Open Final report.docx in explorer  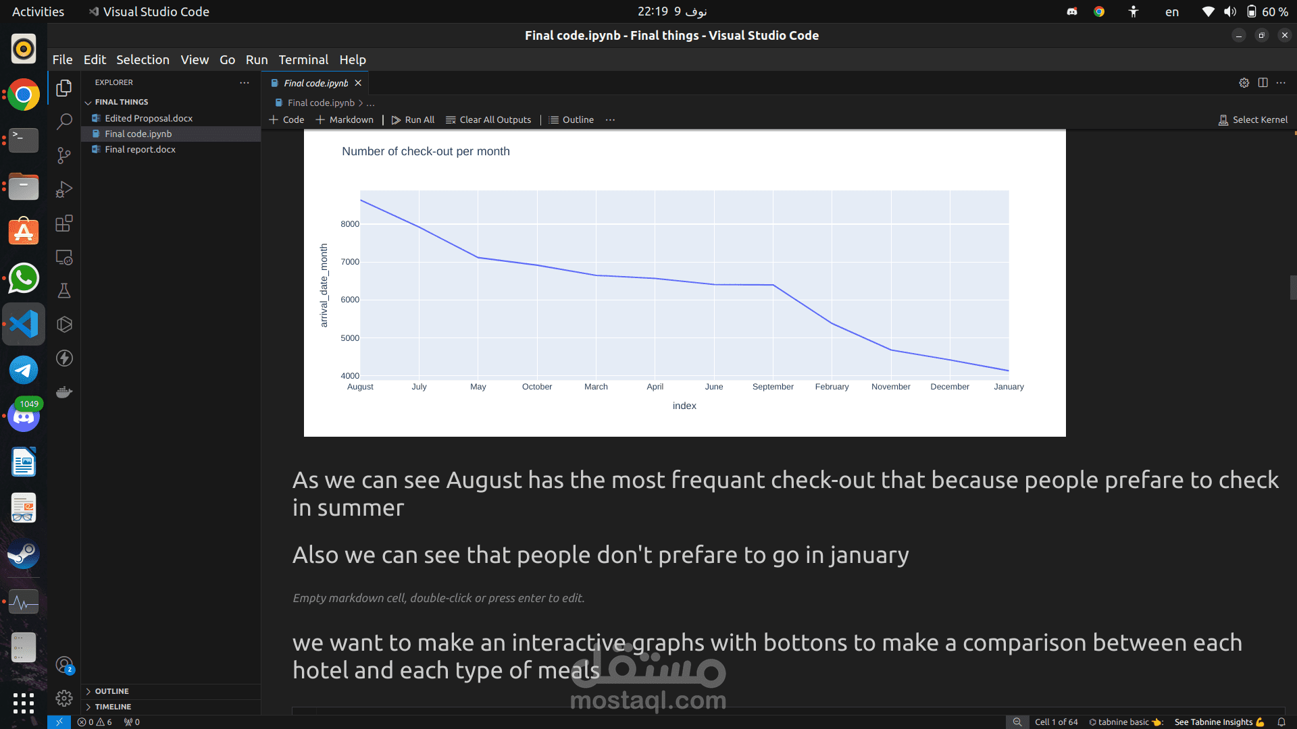[x=140, y=149]
